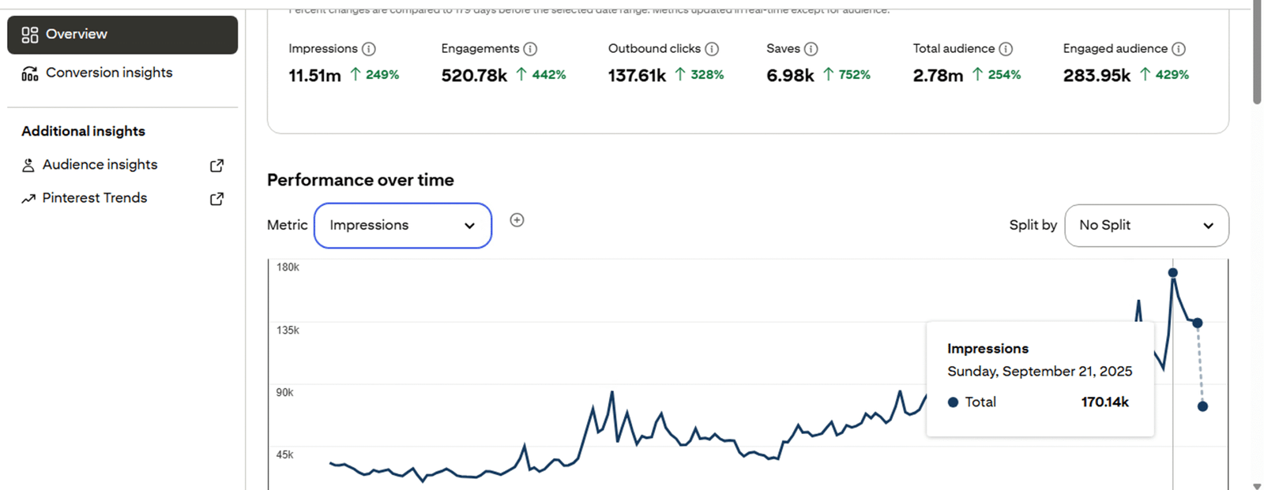
Task: Click the chevron in the Split by box
Action: [x=1208, y=226]
